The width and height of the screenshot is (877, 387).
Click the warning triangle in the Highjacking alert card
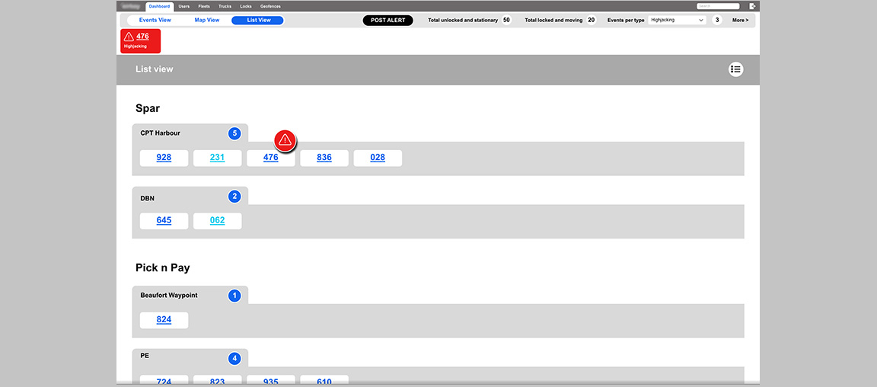[x=129, y=37]
